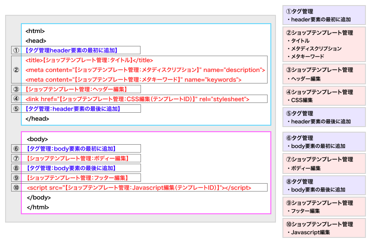
Task: Click legend bullet ・Javascript編集
Action: pos(308,232)
